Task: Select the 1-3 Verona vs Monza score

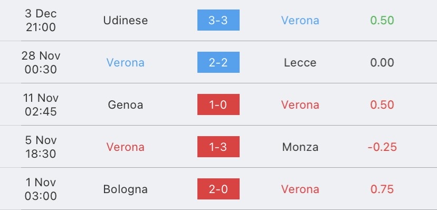Action: point(218,147)
